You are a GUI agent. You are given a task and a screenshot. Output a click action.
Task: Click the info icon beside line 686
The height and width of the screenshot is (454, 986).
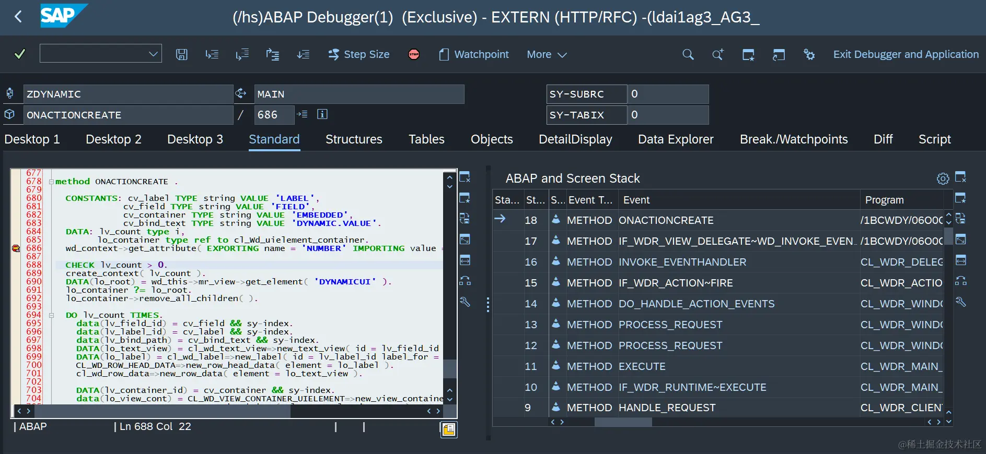[x=322, y=114]
